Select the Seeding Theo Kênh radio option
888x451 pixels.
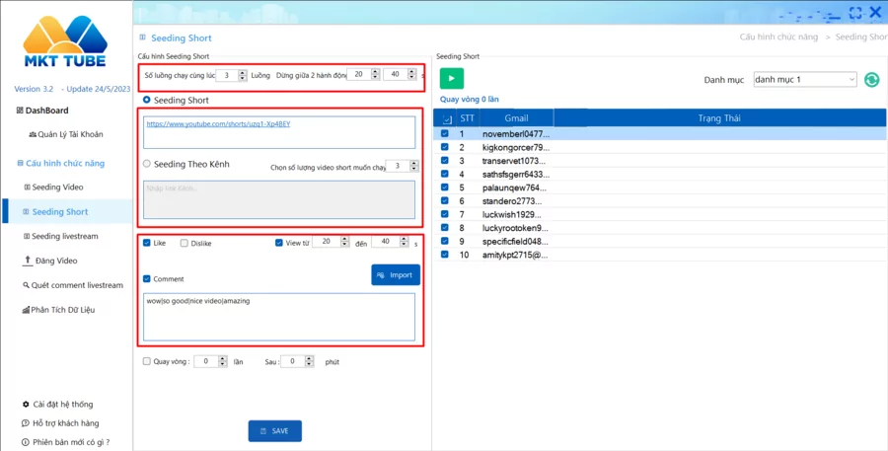pyautogui.click(x=147, y=164)
